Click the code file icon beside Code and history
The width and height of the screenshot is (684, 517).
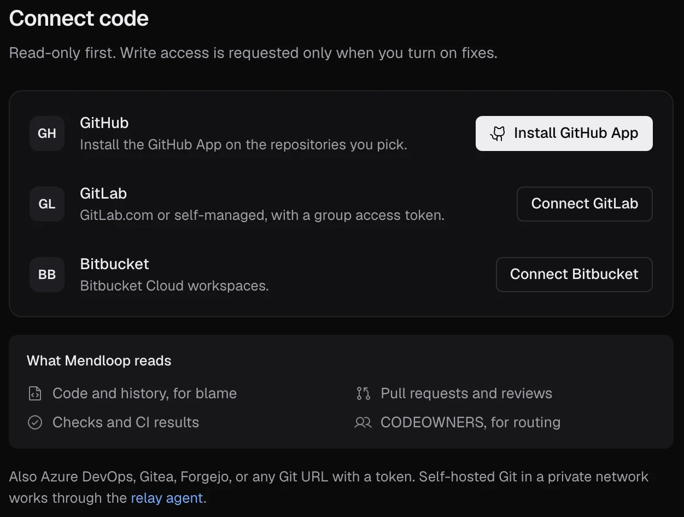(35, 393)
